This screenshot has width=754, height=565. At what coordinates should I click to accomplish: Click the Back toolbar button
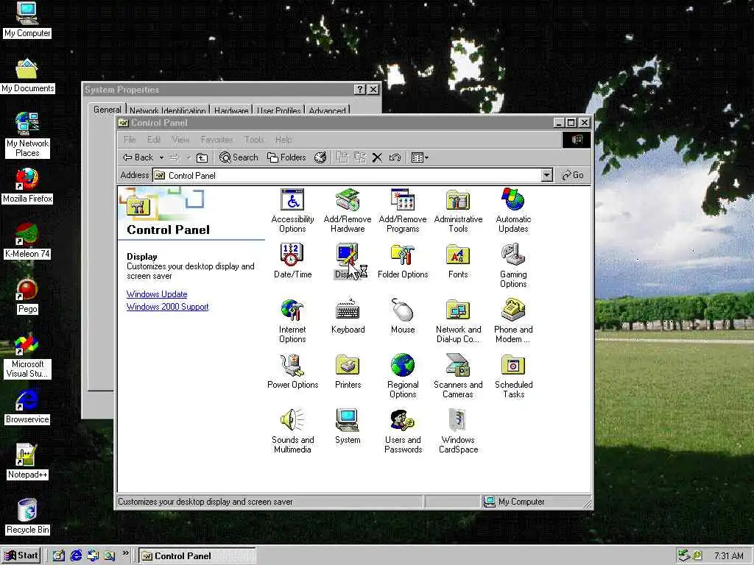point(138,157)
